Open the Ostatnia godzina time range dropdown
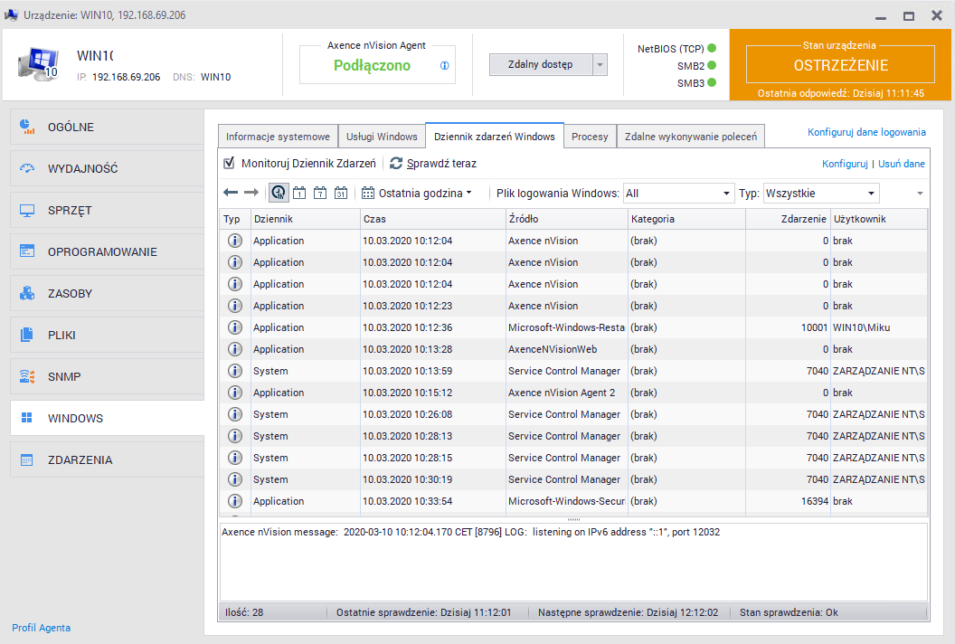 pyautogui.click(x=417, y=193)
